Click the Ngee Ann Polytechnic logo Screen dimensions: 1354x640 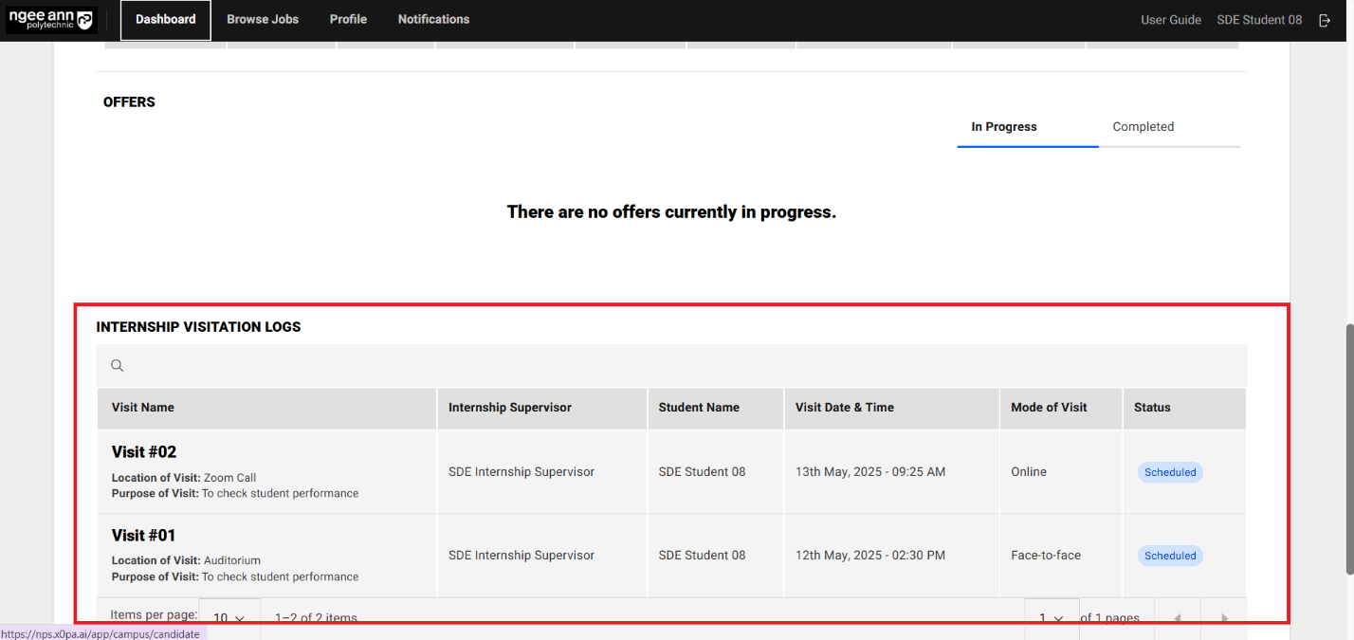tap(51, 19)
